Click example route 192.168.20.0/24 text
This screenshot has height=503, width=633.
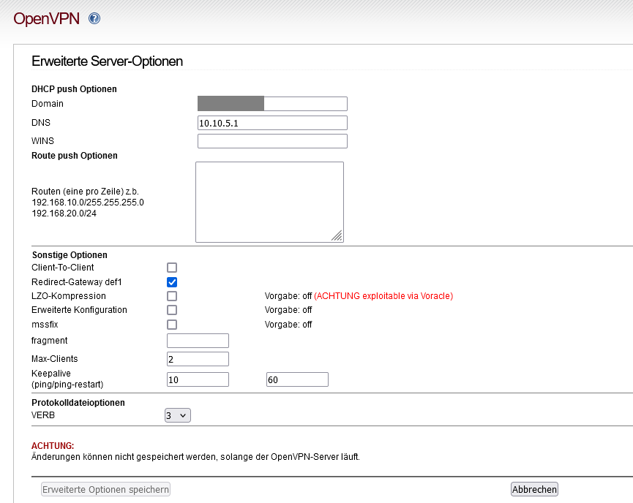64,213
